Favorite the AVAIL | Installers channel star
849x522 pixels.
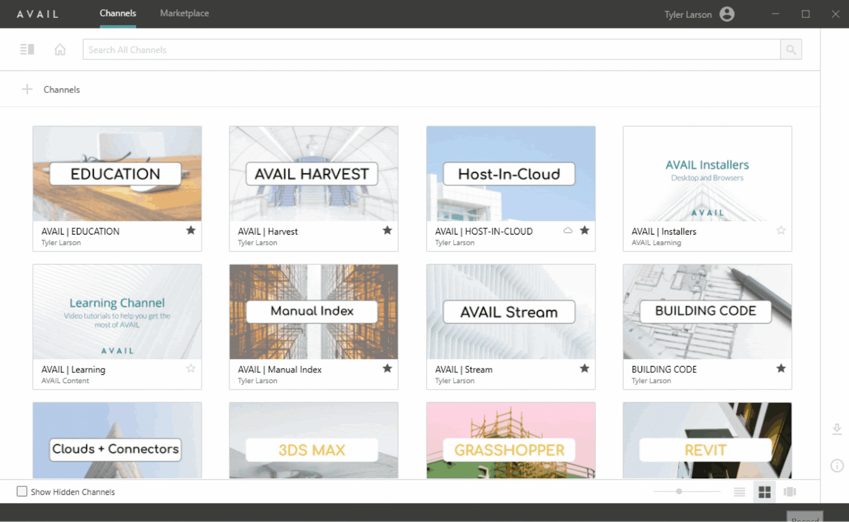[x=781, y=230]
